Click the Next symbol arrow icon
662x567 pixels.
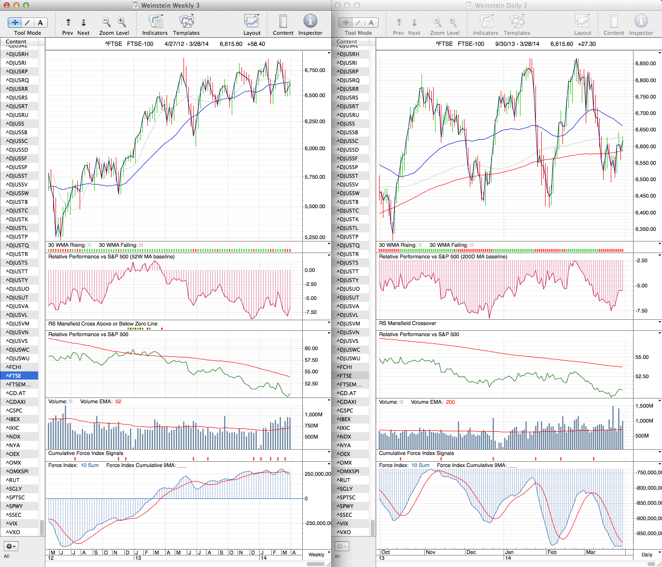coord(84,22)
